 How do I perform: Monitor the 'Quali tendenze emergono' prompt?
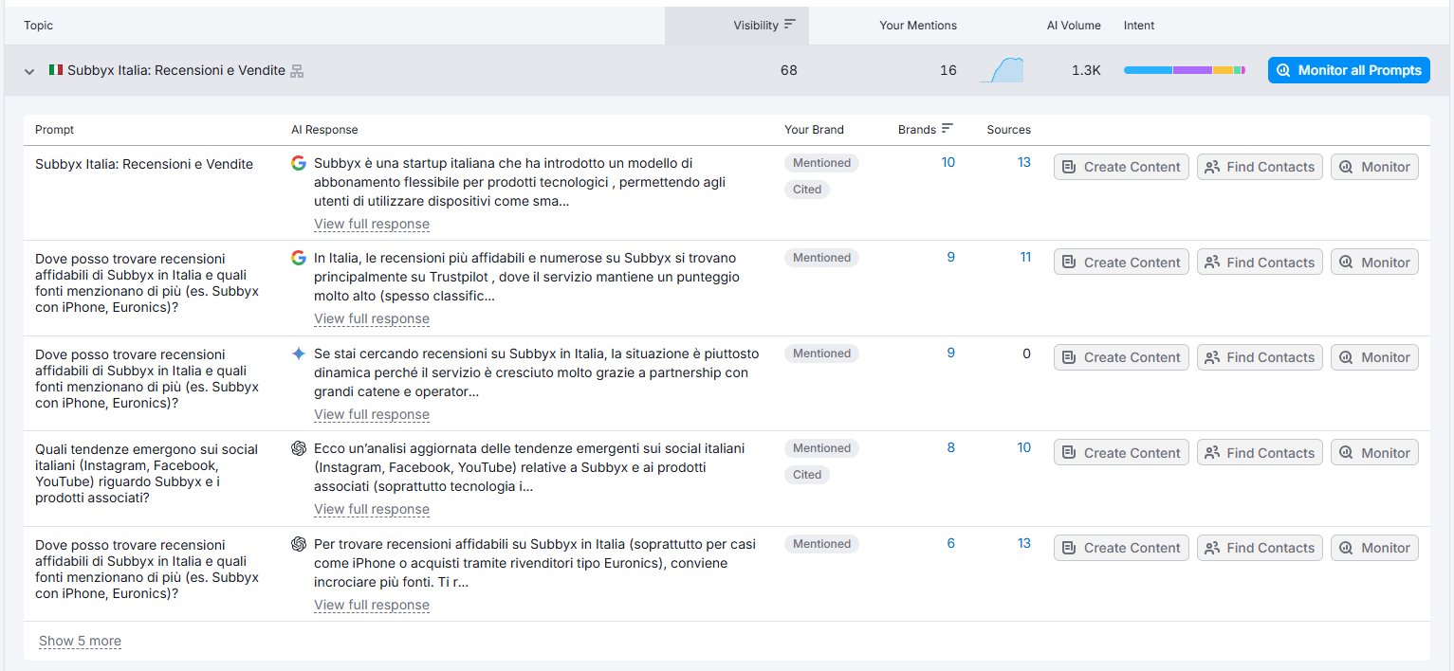point(1374,453)
